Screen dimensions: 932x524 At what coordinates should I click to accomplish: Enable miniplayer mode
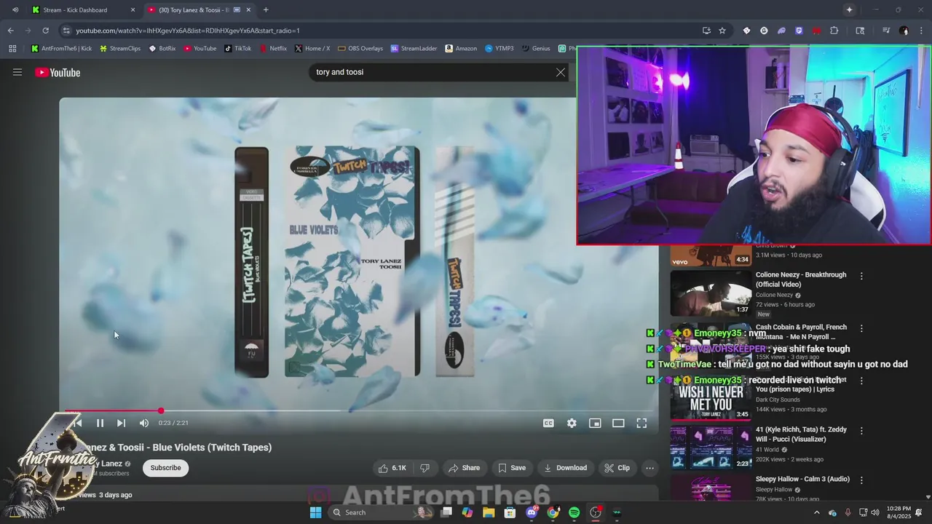tap(595, 423)
